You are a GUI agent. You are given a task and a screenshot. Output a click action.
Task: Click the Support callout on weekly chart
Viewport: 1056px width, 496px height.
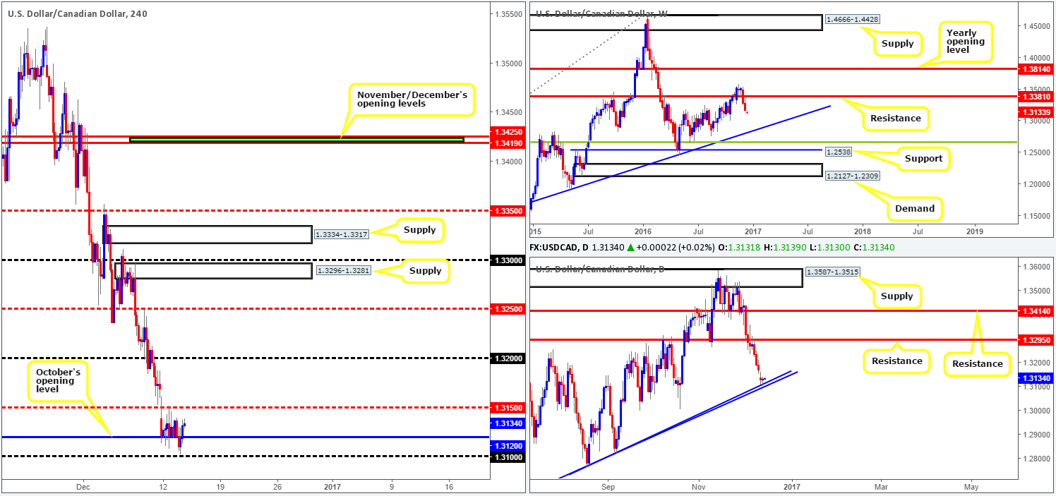click(x=924, y=159)
